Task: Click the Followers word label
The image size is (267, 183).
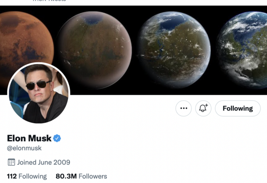Action: [x=93, y=176]
